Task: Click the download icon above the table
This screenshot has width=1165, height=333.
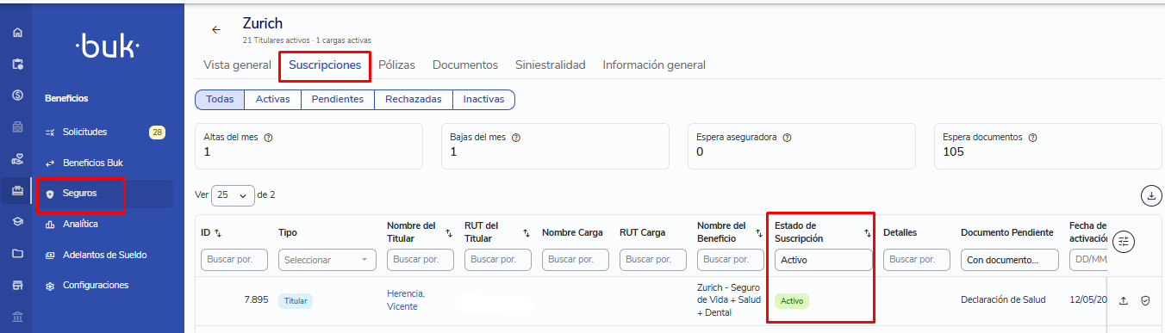Action: point(1150,195)
